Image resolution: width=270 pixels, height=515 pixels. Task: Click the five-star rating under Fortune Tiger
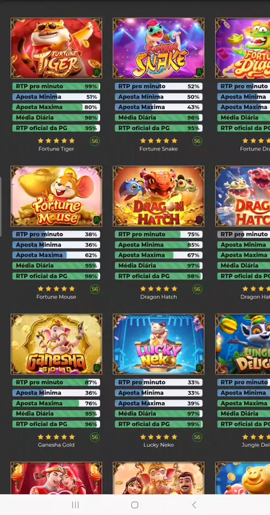pyautogui.click(x=56, y=141)
